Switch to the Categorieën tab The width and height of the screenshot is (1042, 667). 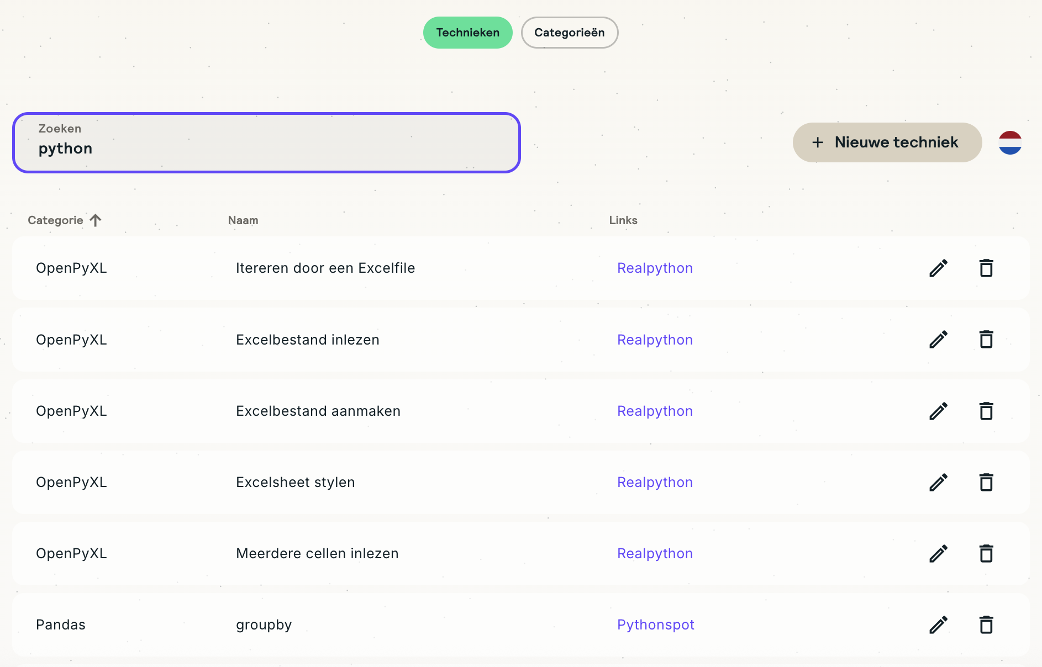569,33
